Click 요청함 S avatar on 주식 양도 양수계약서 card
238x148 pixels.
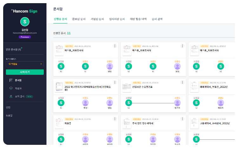(129, 139)
